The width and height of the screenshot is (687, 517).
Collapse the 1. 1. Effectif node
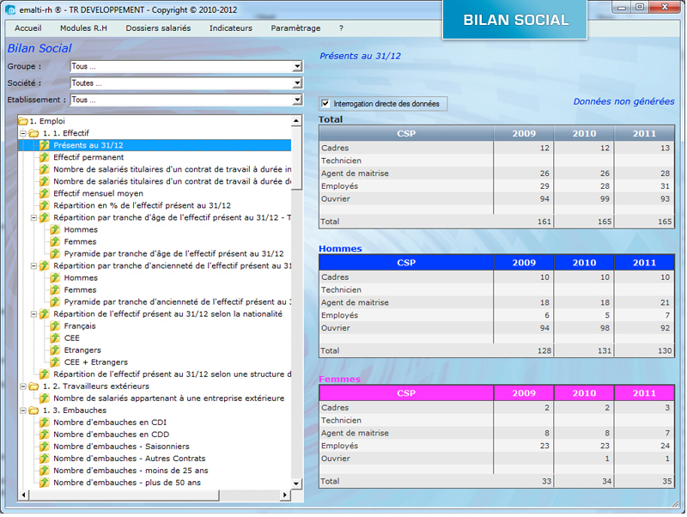[23, 133]
